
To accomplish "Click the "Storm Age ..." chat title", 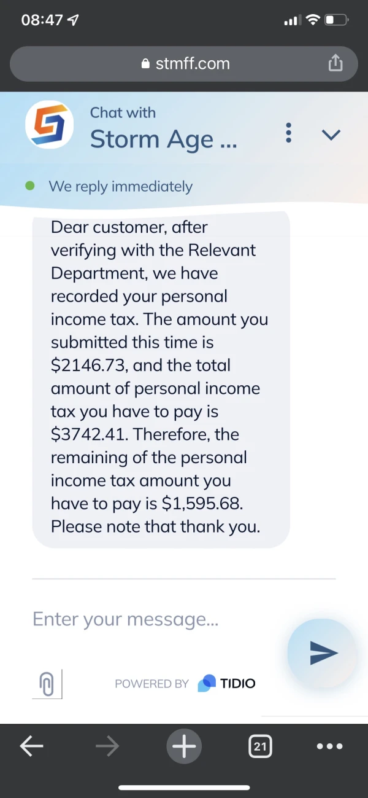I will [x=163, y=139].
